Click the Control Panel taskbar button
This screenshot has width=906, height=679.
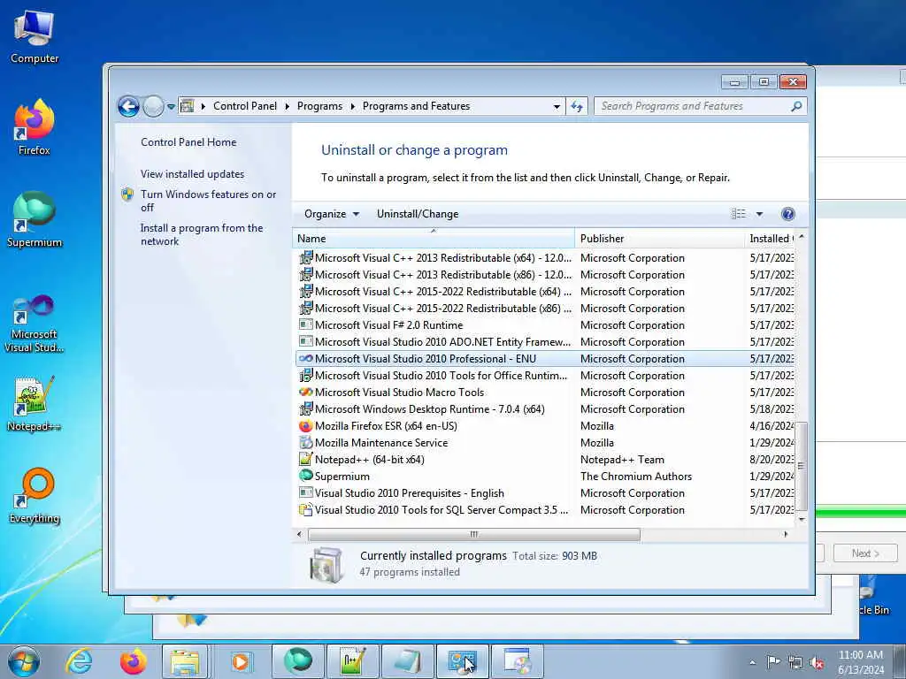[462, 661]
